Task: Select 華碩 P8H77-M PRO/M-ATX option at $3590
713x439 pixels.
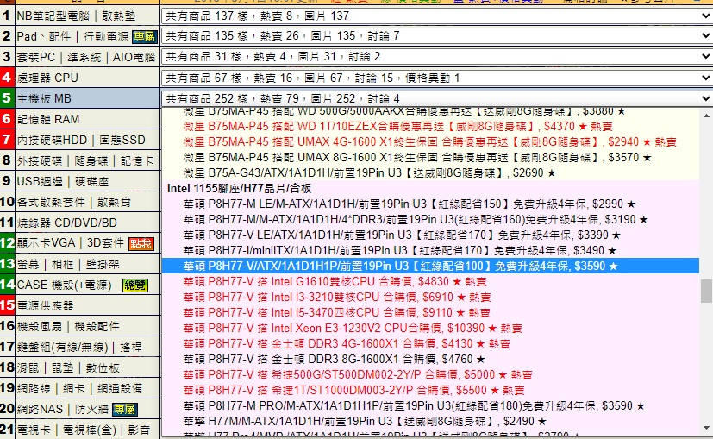Action: click(x=430, y=405)
